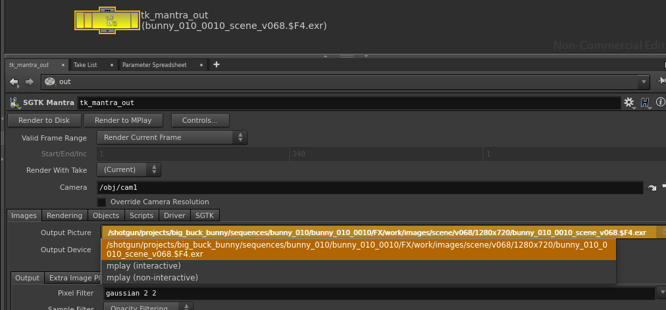This screenshot has width=666, height=310.
Task: Open the Render With Take dropdown
Action: [x=129, y=169]
